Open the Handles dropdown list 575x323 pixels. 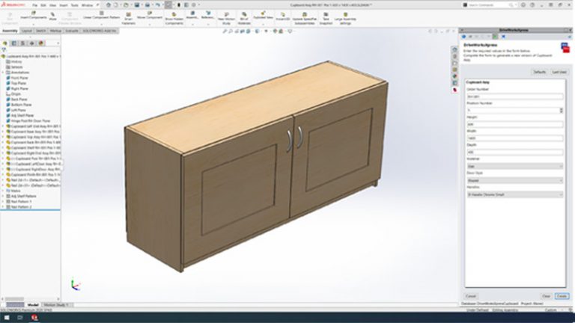point(515,195)
